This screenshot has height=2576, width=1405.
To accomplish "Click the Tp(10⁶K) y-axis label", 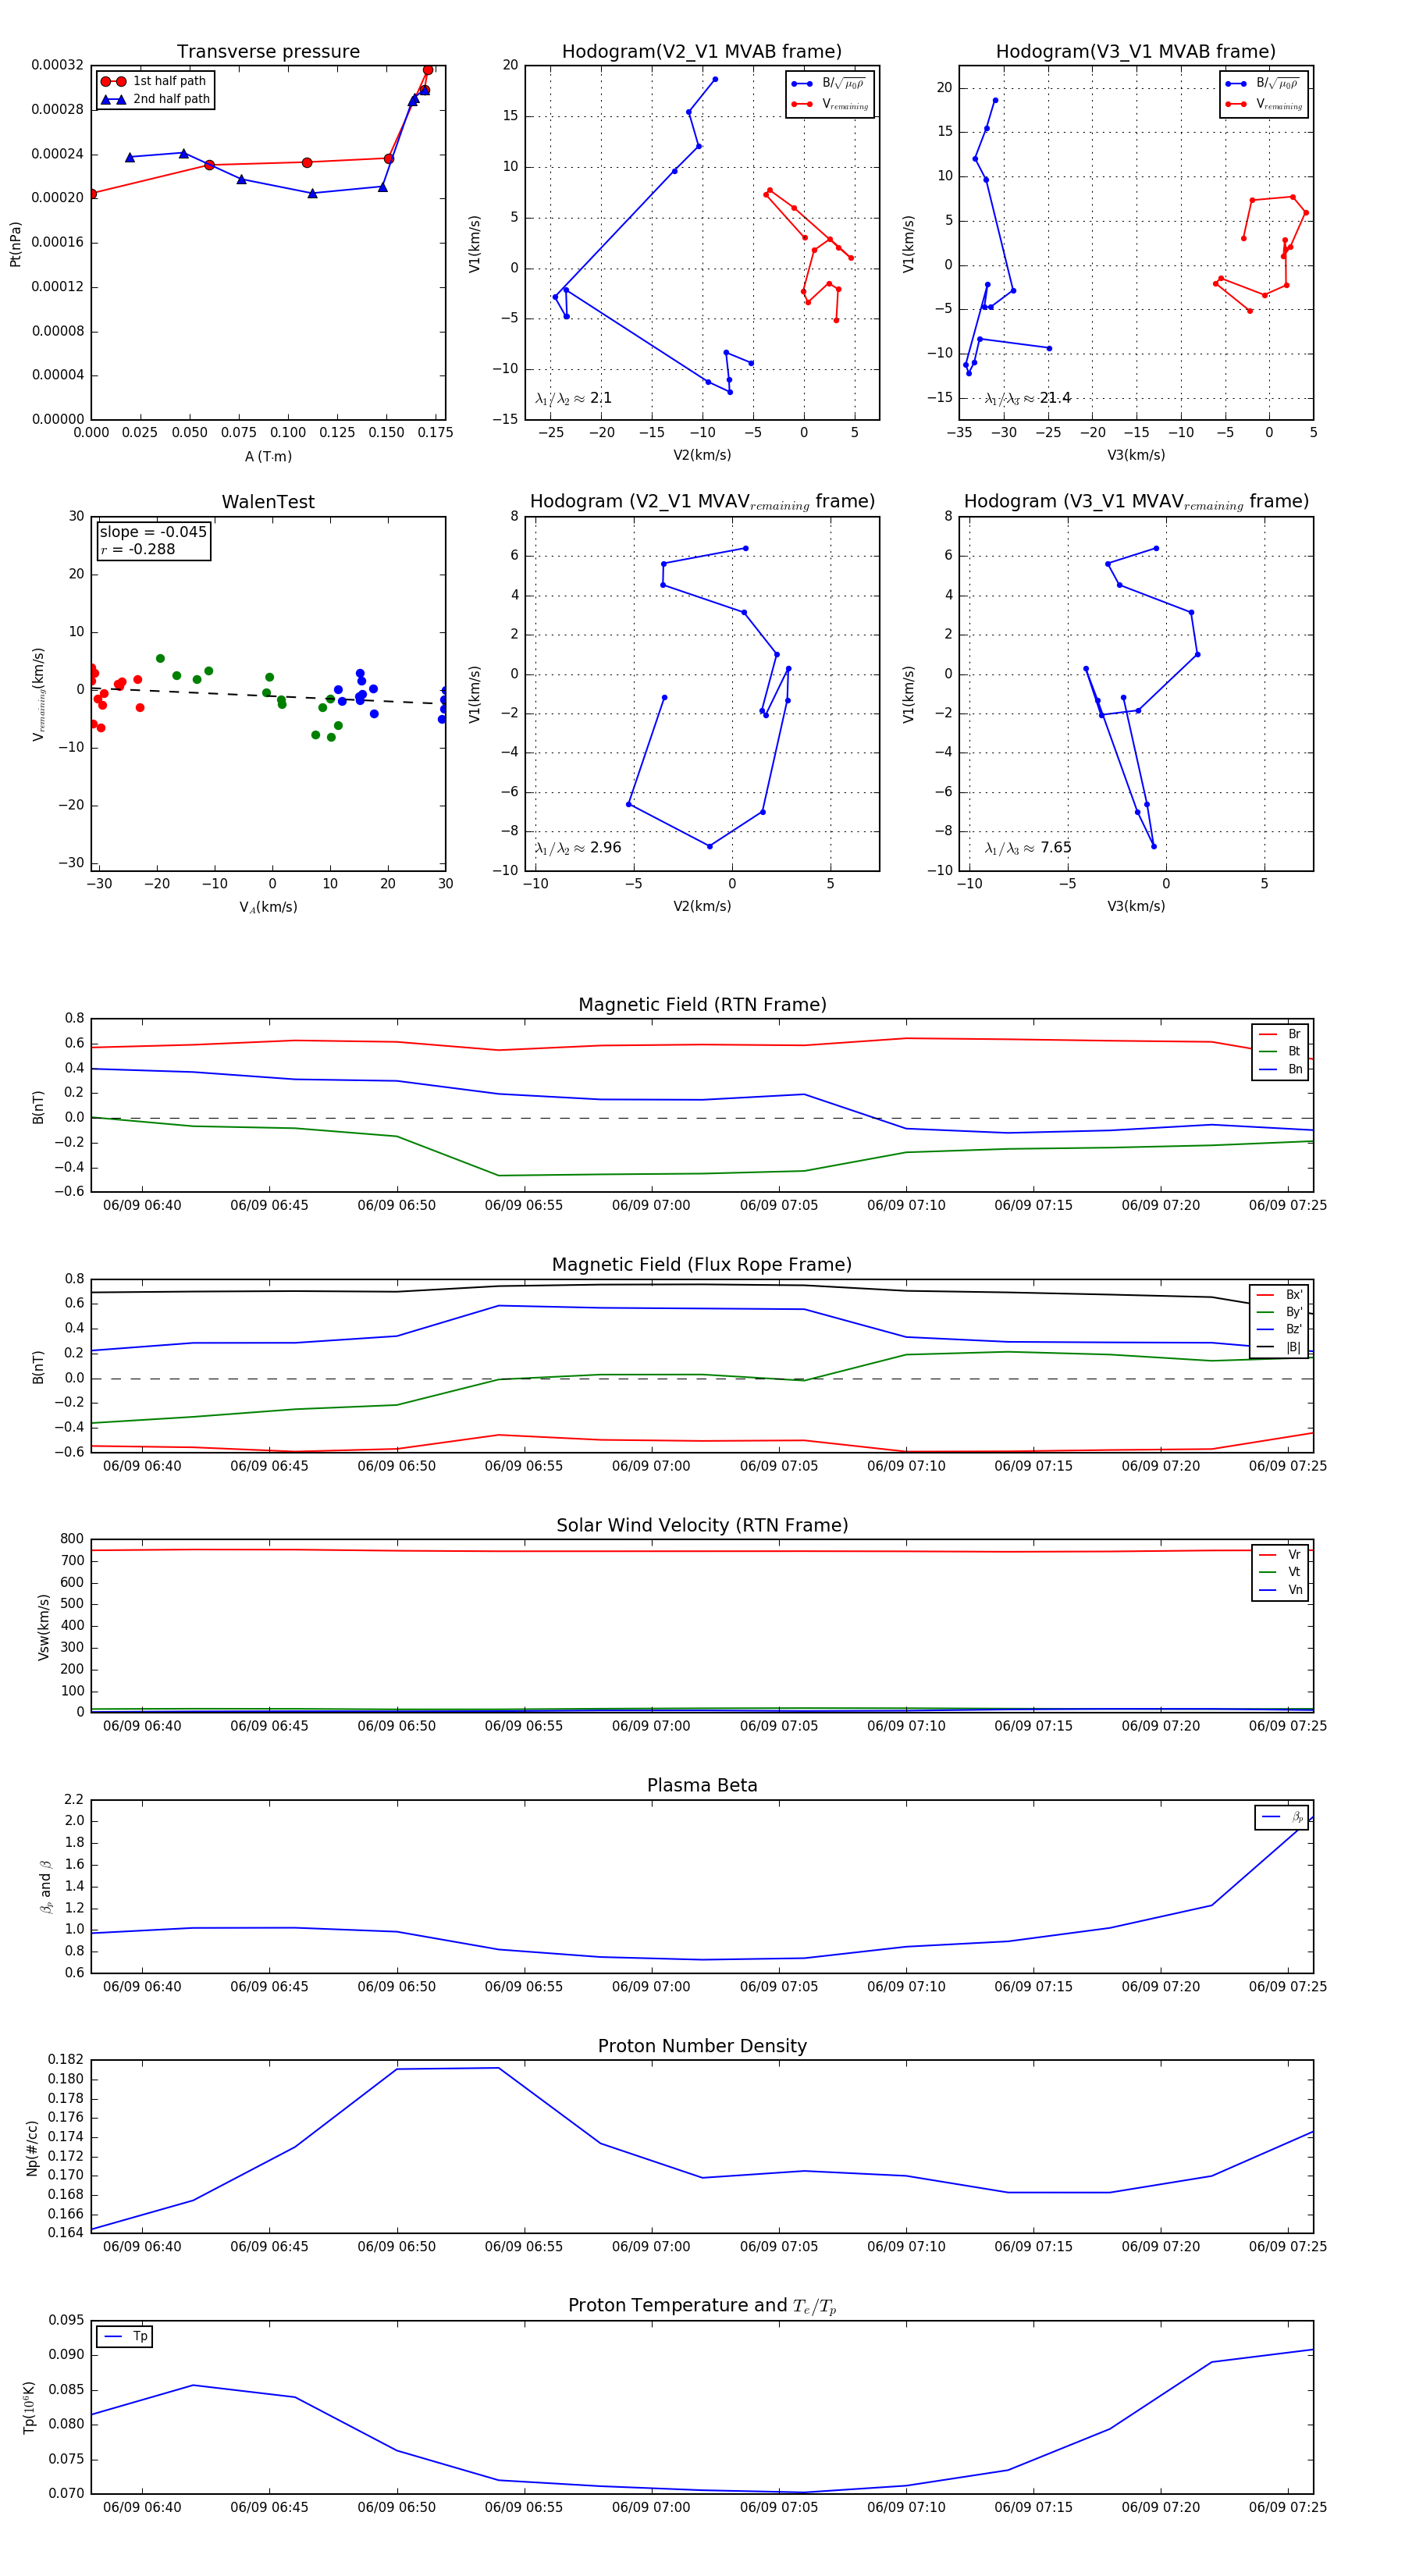I will click(x=29, y=2407).
